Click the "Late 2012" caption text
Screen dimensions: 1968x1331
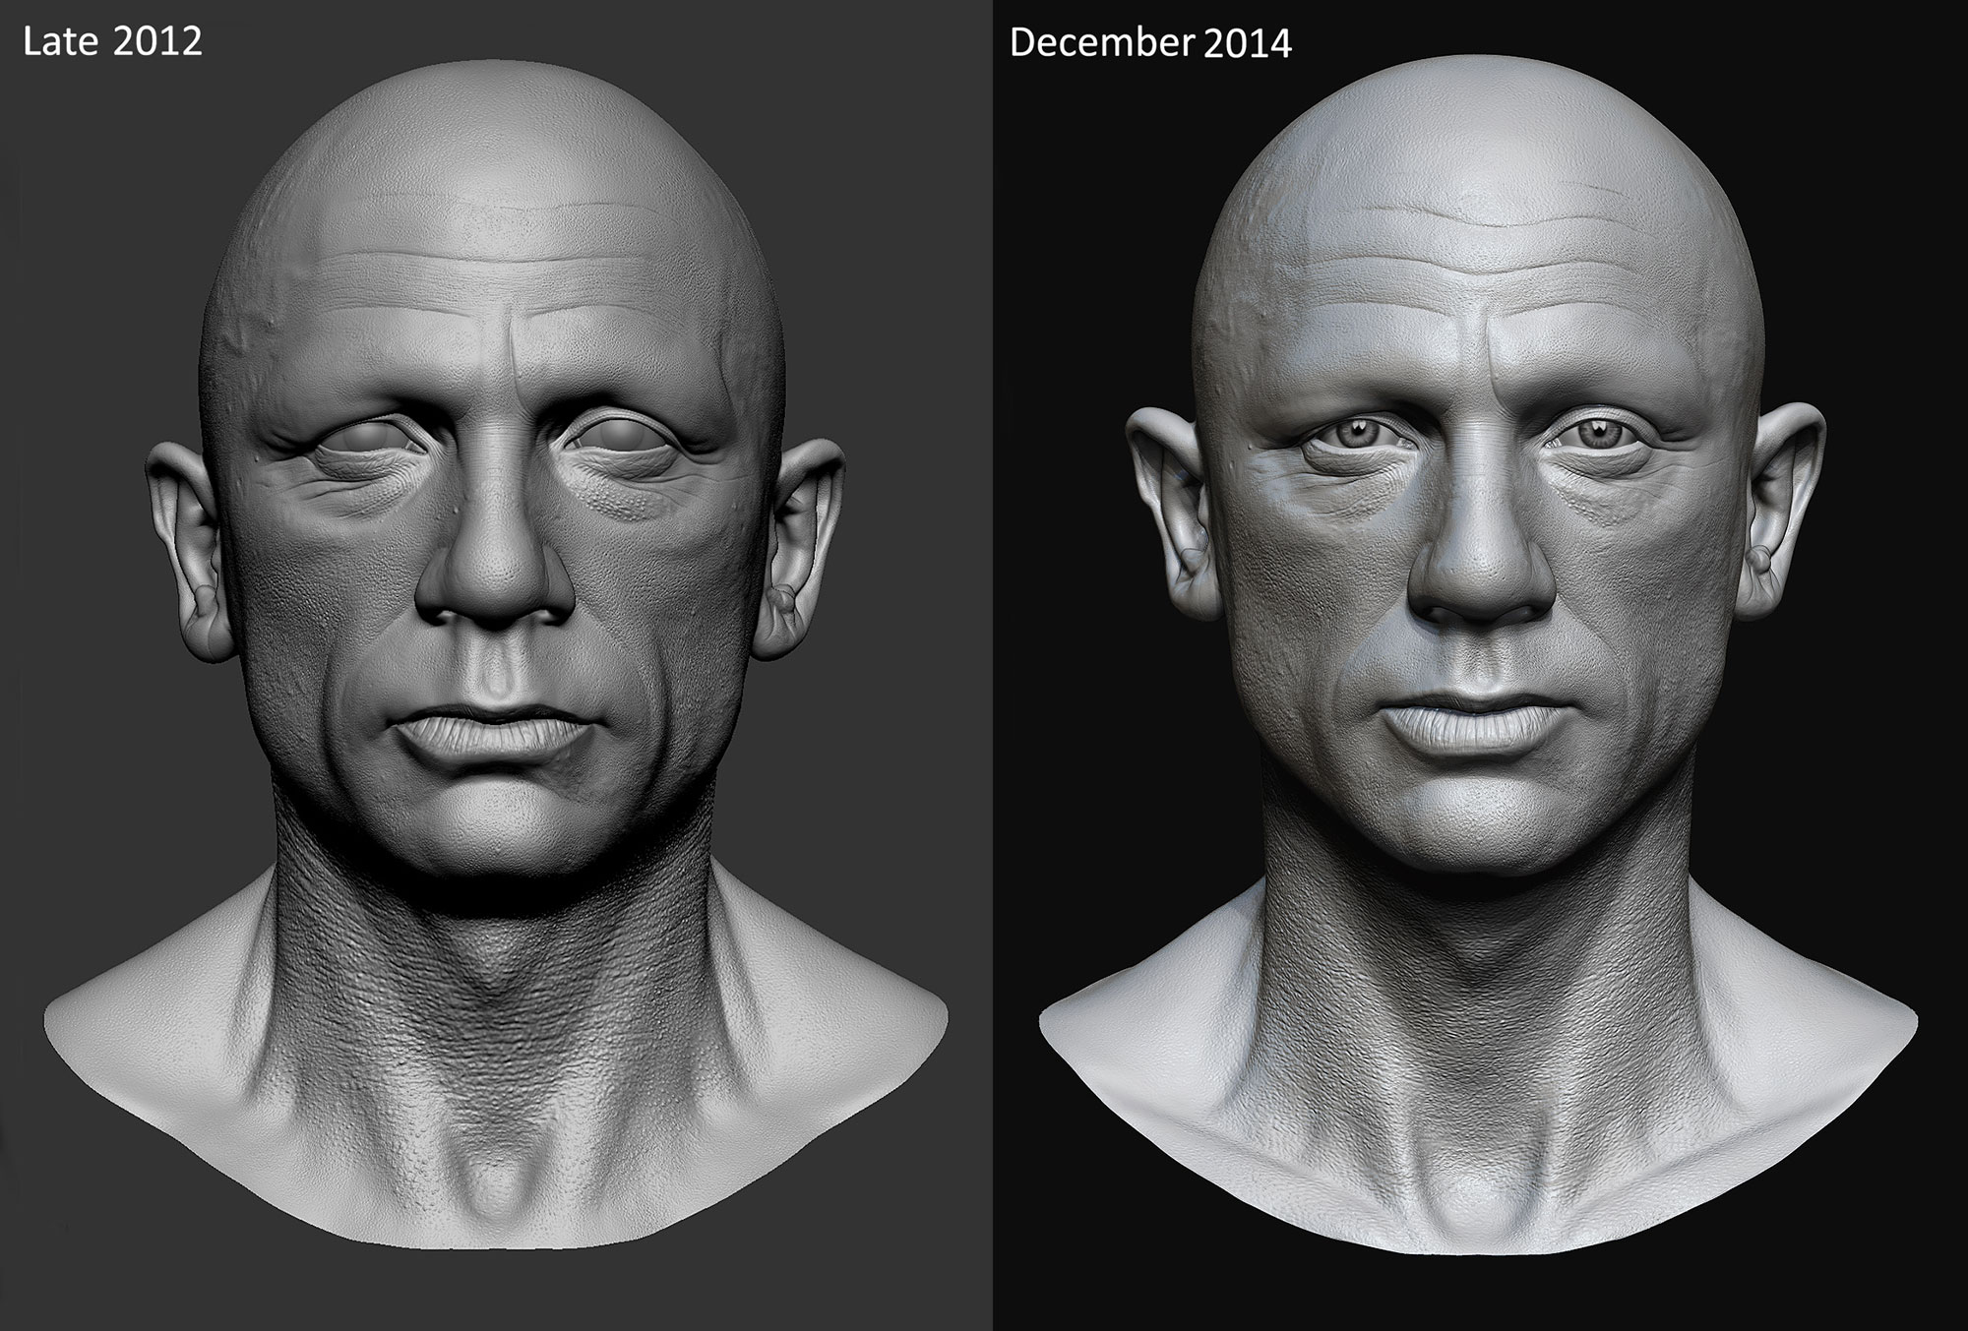pyautogui.click(x=112, y=41)
